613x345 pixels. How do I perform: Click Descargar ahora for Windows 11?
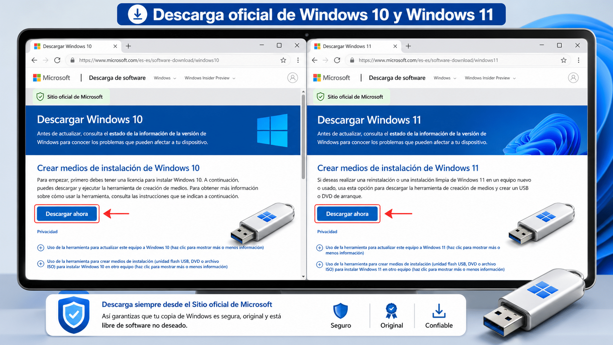[347, 214]
